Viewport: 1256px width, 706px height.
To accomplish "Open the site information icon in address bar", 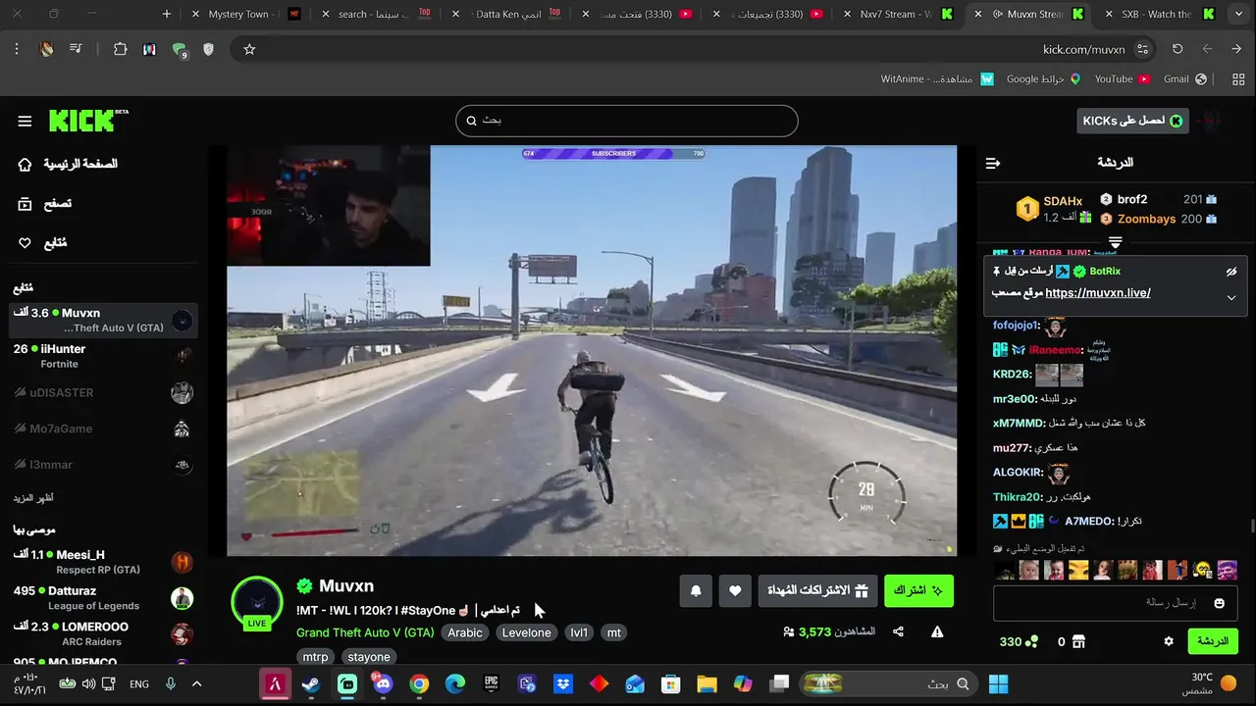I will tap(1142, 49).
